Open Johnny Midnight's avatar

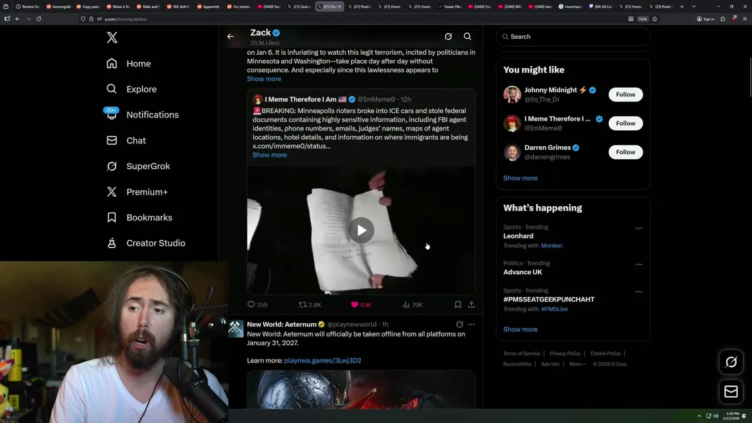pos(512,95)
